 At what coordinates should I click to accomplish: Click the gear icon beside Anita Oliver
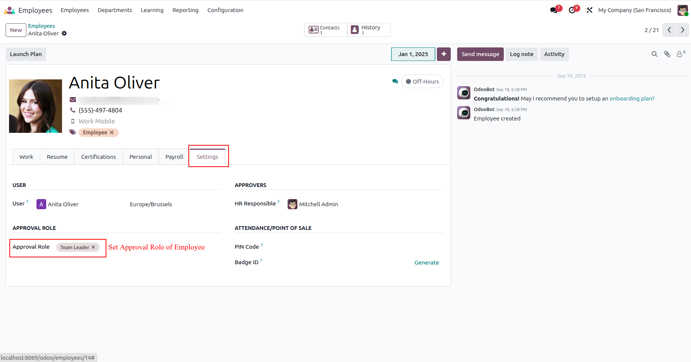(x=64, y=33)
